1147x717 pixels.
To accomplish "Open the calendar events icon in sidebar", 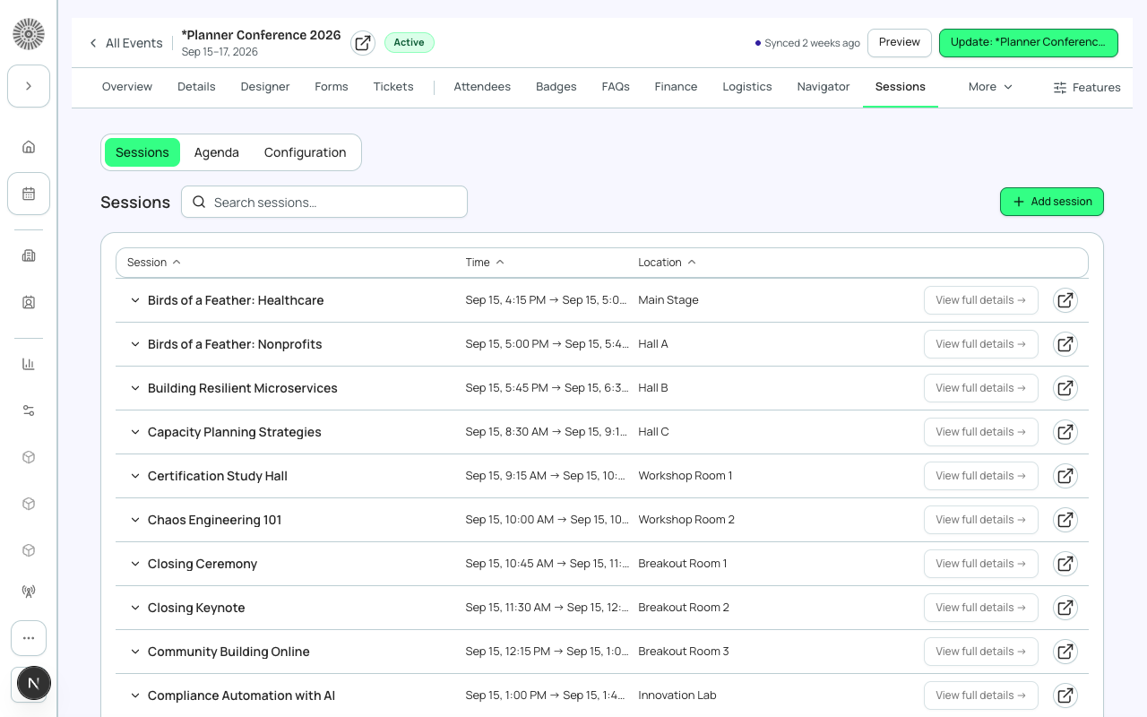I will 29,194.
